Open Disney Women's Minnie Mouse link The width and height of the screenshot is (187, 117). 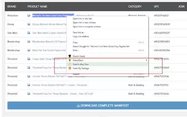click(49, 24)
